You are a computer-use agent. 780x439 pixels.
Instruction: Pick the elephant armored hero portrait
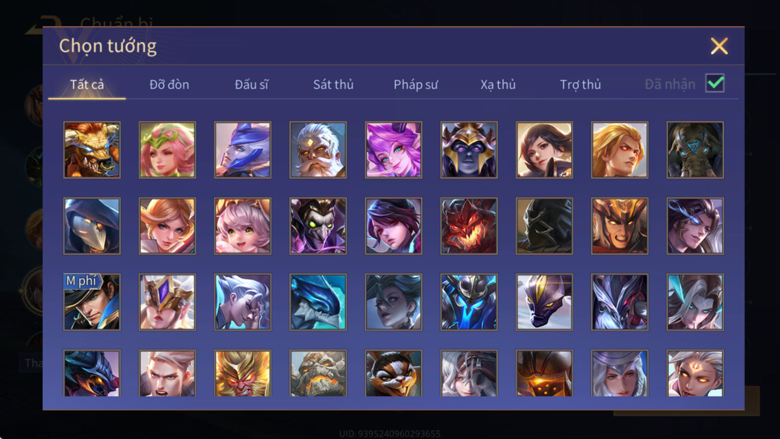[695, 150]
